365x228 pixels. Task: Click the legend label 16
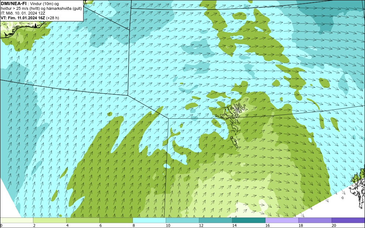(268, 225)
